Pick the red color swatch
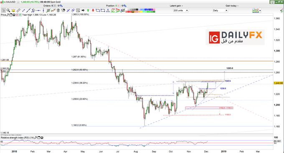This screenshot has height=153, width=284. click(x=128, y=12)
